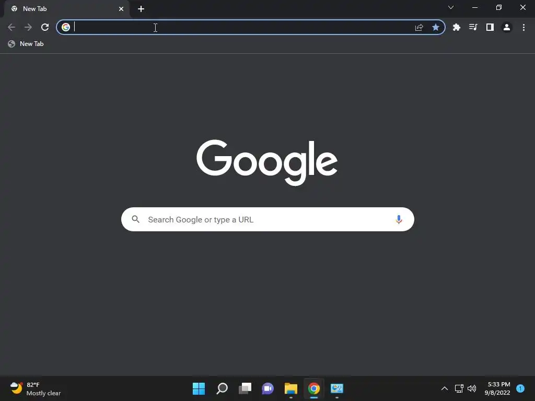
Task: Open the Windows Start menu
Action: click(199, 388)
